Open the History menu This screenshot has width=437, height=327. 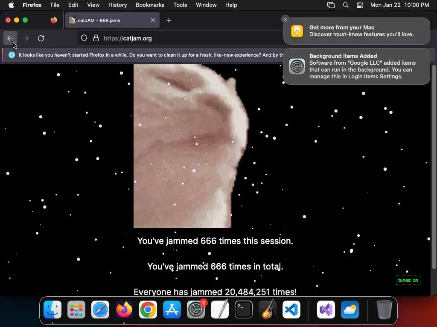[x=117, y=5]
